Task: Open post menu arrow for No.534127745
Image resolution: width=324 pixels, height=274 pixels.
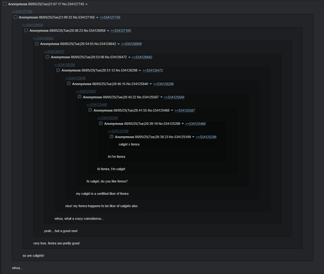Action: pos(86,4)
